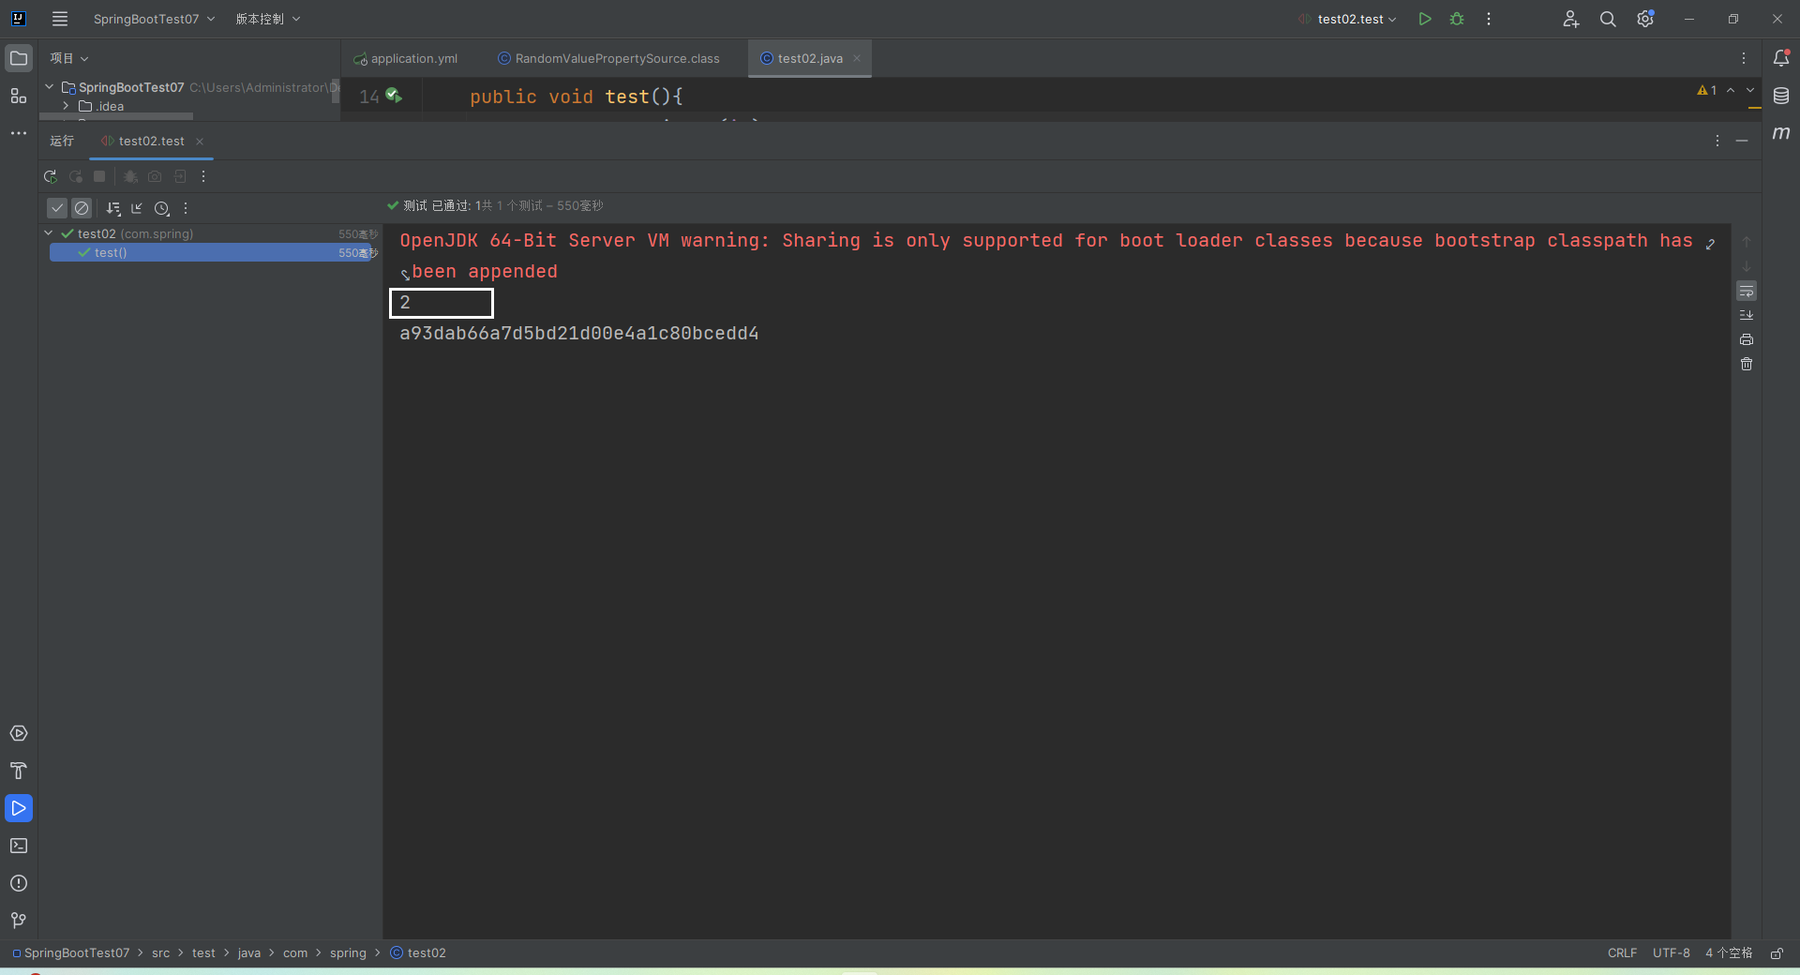Open SpringBootTest07 project dropdown

154,19
